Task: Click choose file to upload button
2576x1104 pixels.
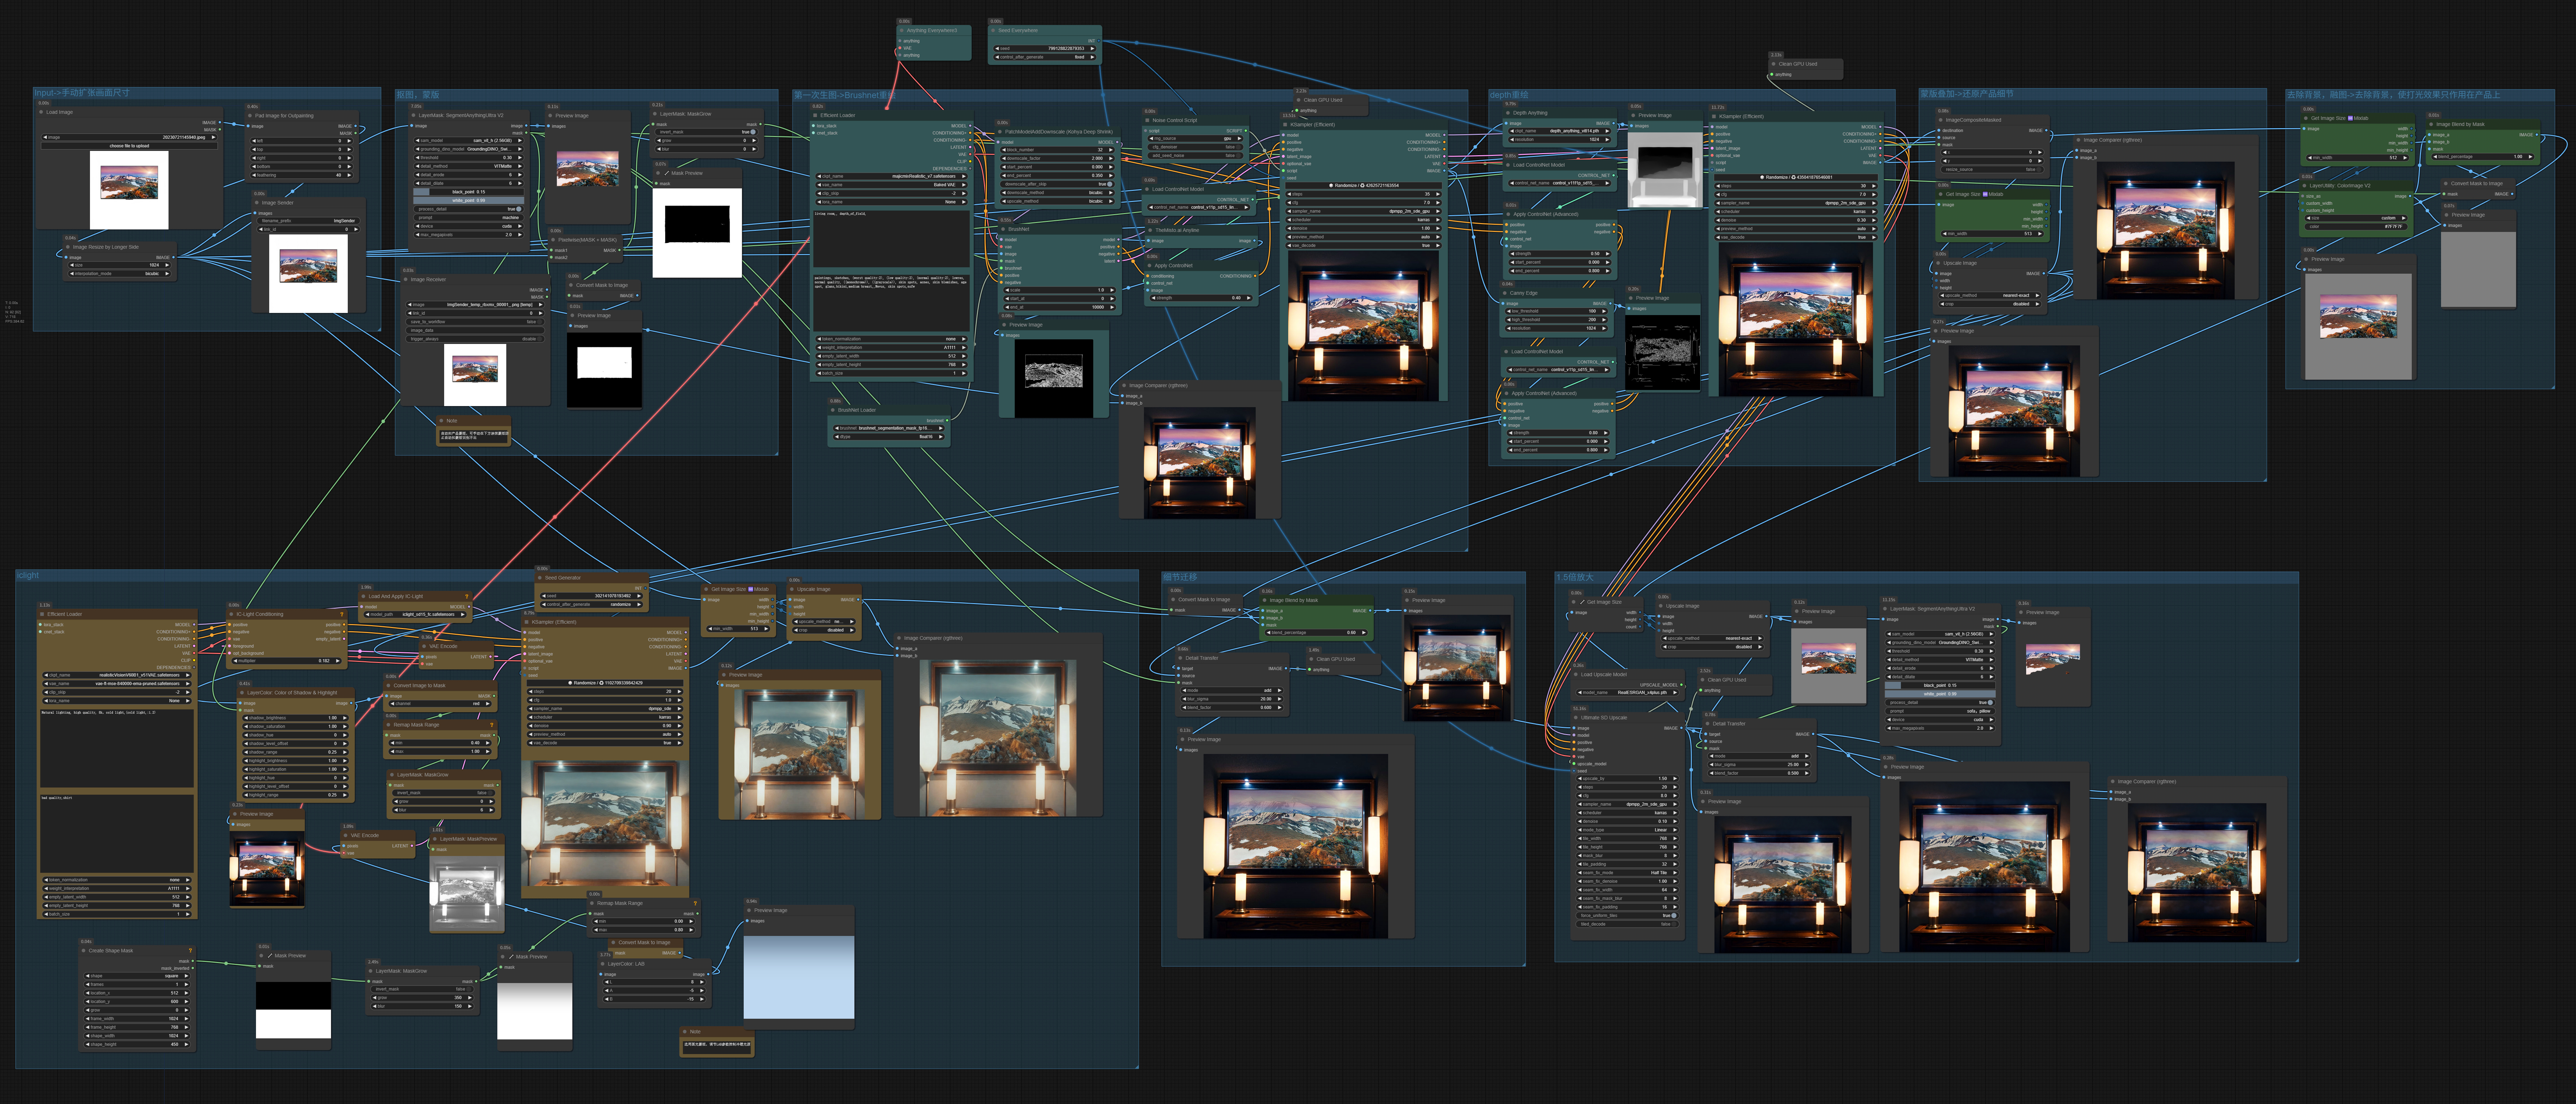Action: 129,146
